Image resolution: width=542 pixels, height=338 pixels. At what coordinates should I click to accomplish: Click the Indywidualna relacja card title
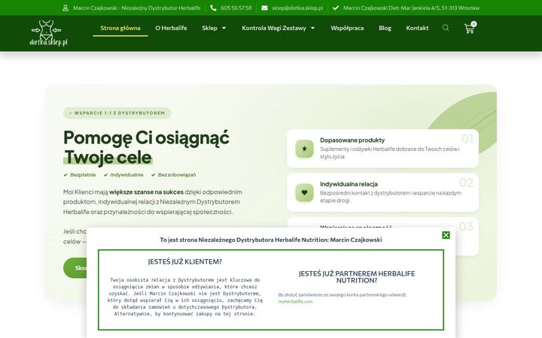pos(349,184)
